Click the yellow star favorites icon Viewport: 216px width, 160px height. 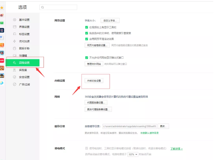pos(2,8)
